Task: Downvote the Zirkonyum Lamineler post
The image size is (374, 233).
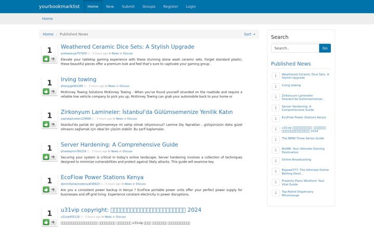Action: tap(53, 124)
